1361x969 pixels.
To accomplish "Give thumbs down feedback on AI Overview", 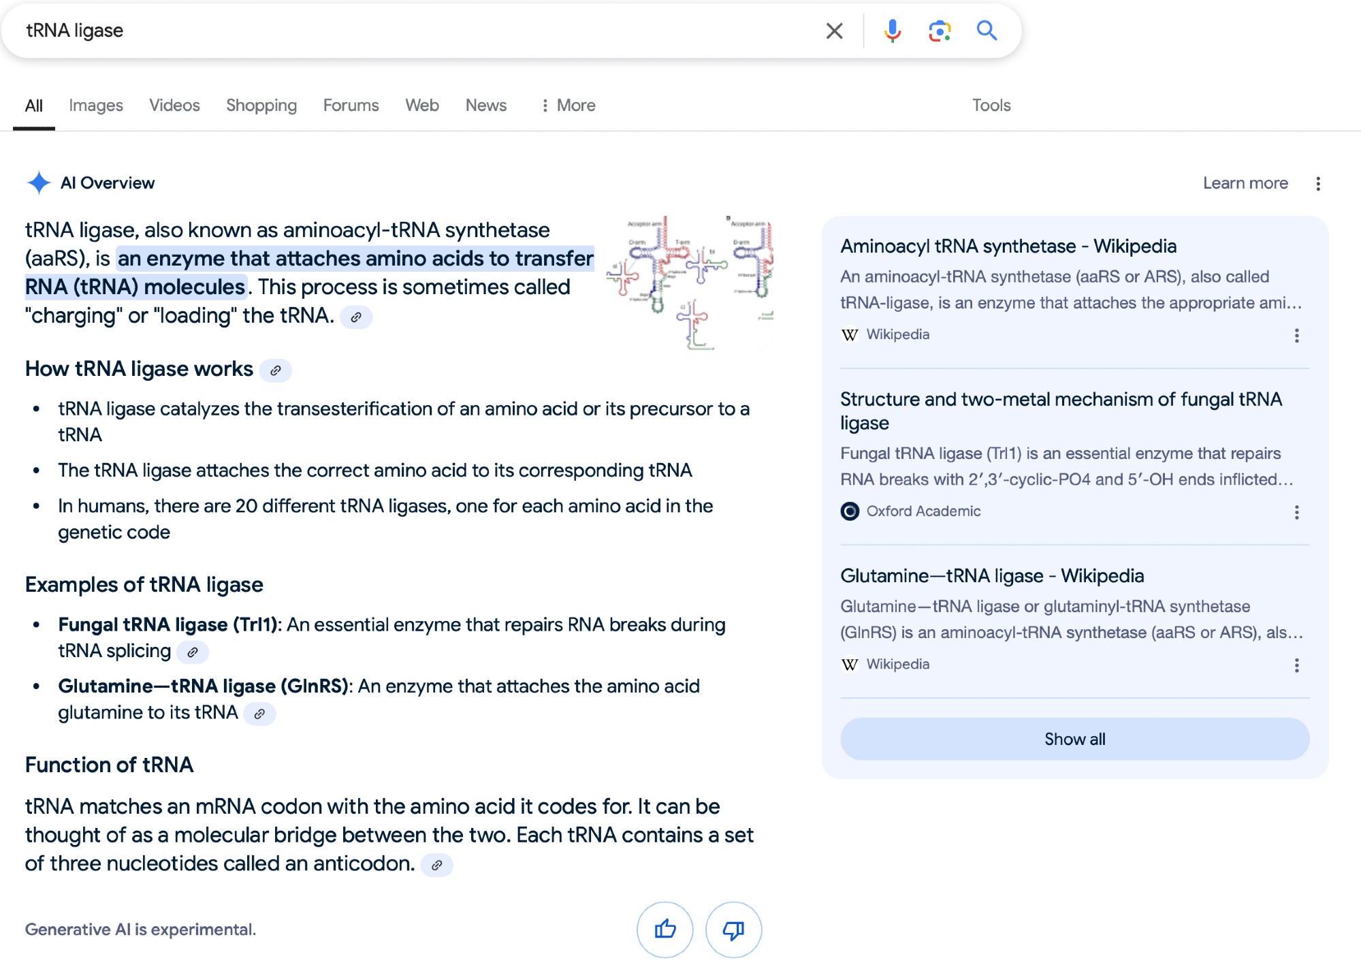I will [733, 929].
